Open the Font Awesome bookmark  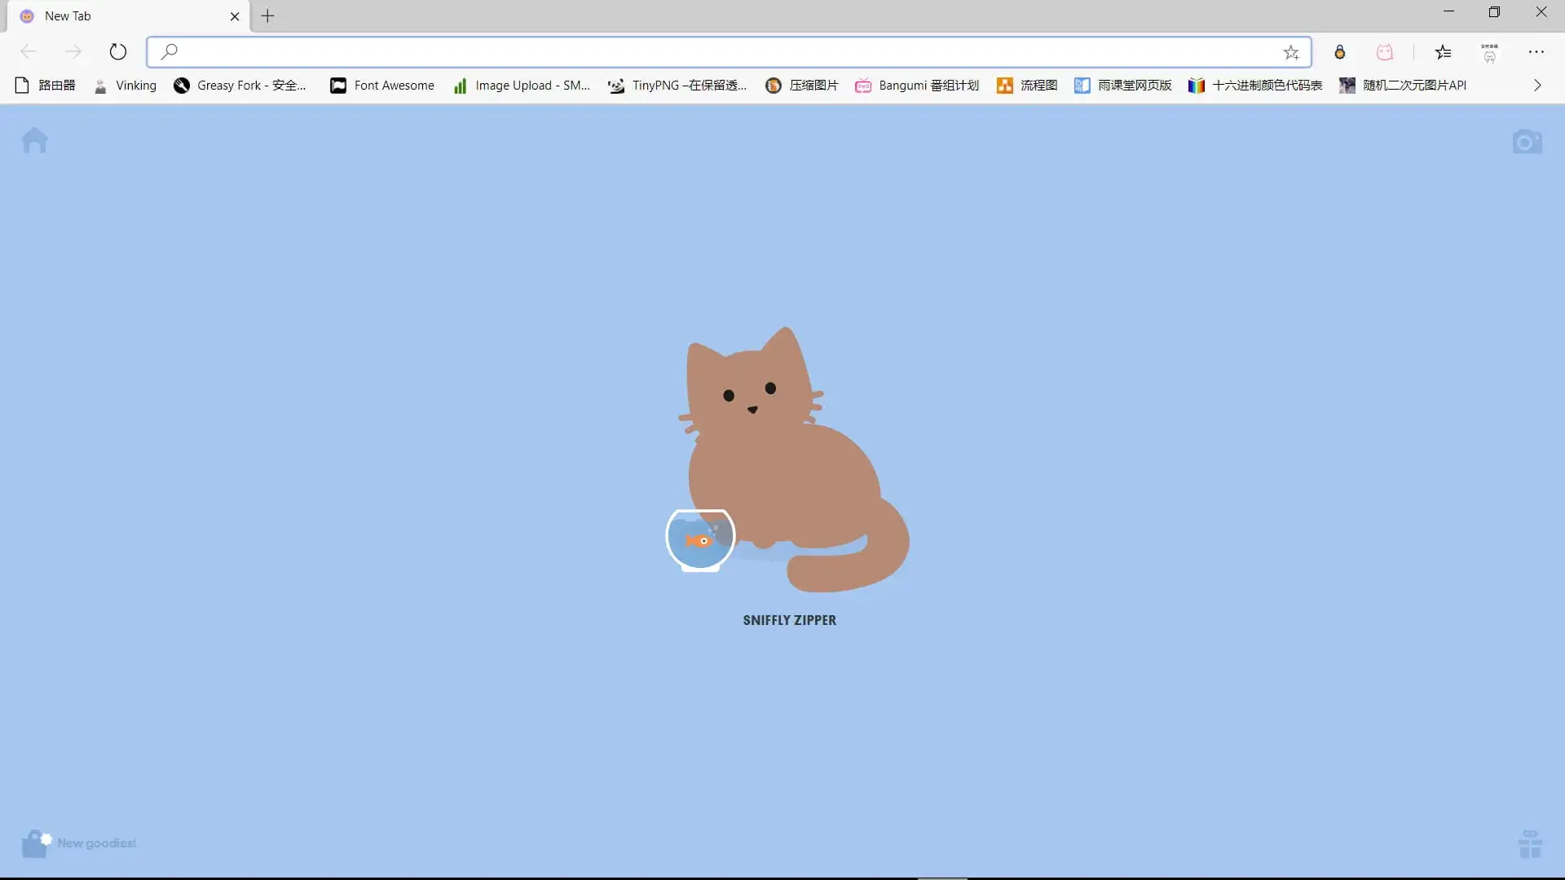tap(381, 86)
